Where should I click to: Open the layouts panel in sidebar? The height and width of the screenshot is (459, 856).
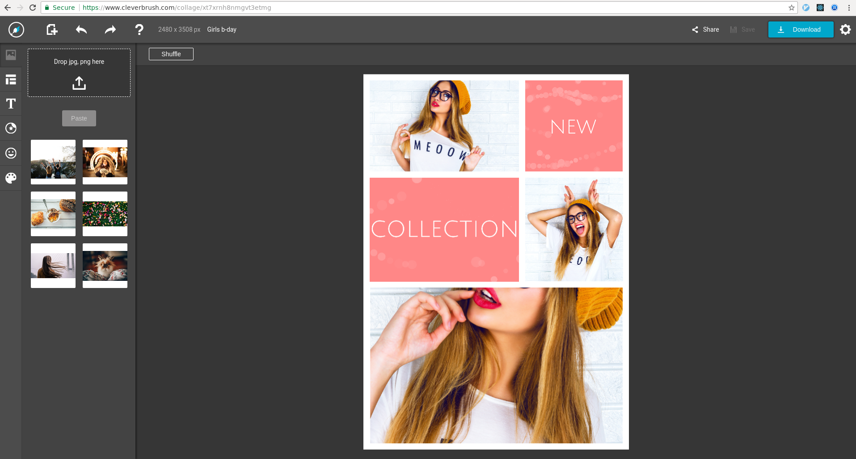pyautogui.click(x=11, y=79)
